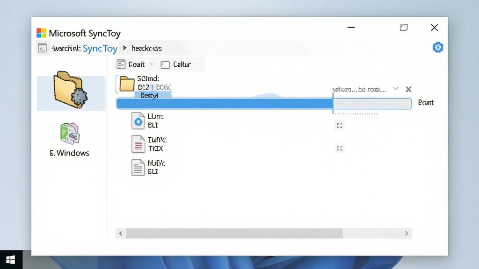Click the heackcays breadcrumb segment
This screenshot has height=269, width=479.
[x=146, y=48]
